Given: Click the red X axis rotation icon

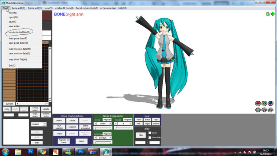Looking at the screenshot, I should point(258,103).
